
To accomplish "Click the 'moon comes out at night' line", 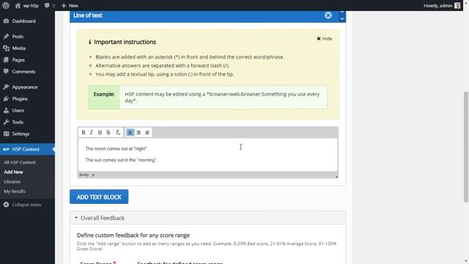I will pyautogui.click(x=117, y=148).
